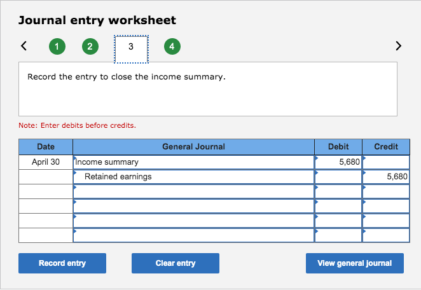Click the 'Record the entry to close the income summary' instruction
This screenshot has height=290, width=421.
(x=127, y=77)
